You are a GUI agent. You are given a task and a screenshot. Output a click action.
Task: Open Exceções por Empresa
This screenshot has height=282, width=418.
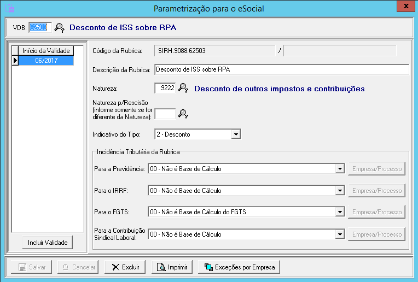[239, 267]
